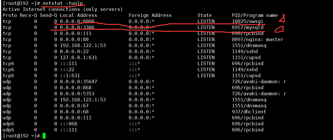Select udp local address 0.0.0.0:68

(x=74, y=112)
